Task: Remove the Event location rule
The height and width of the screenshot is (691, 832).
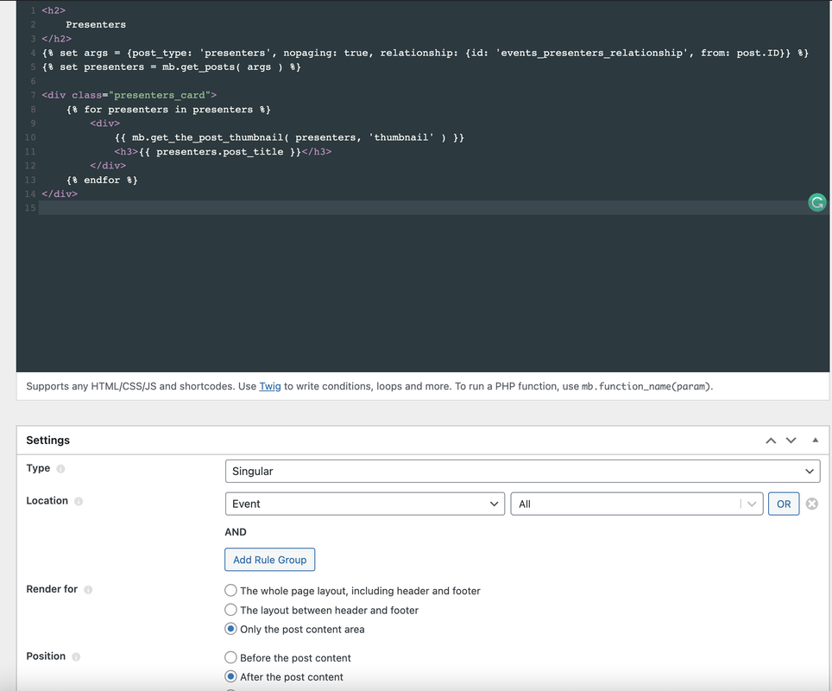Action: [811, 504]
